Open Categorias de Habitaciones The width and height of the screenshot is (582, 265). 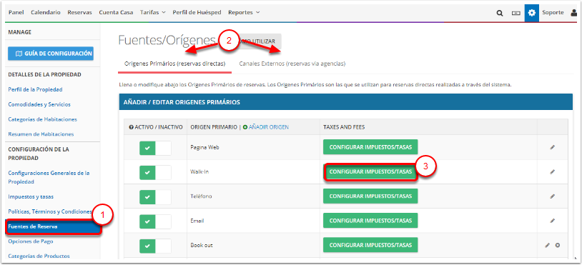(x=43, y=119)
